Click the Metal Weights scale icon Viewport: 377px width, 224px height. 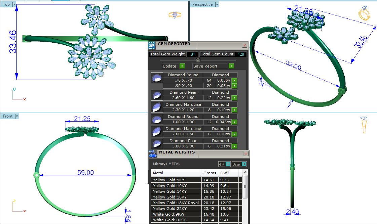(x=153, y=154)
